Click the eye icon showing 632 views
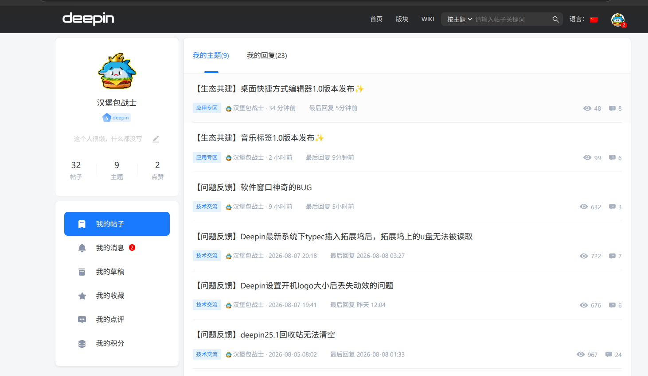The image size is (648, 376). click(x=584, y=207)
